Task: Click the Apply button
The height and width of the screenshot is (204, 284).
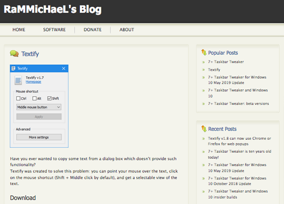Action: (x=39, y=116)
